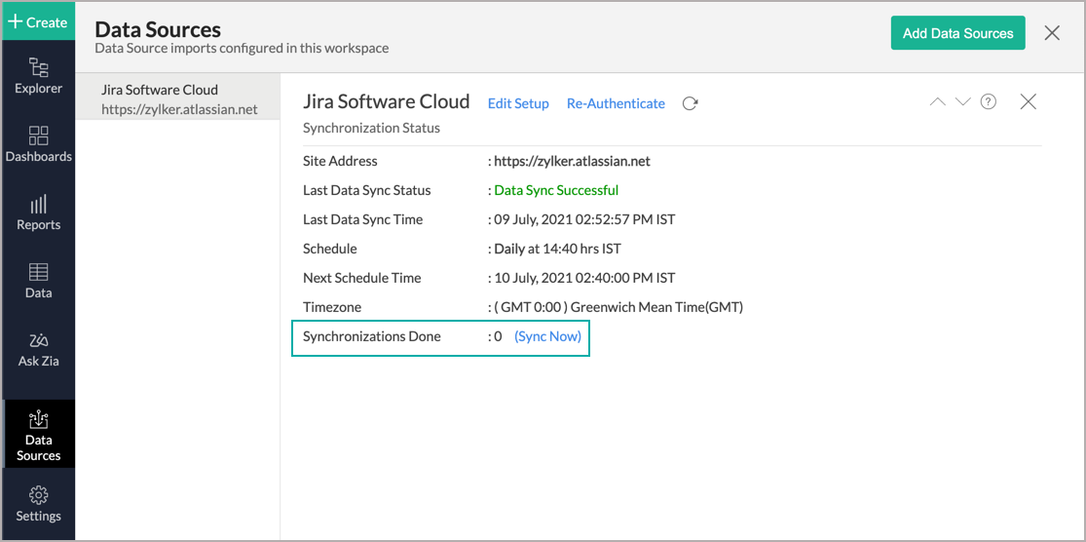
Task: Open the Explorer sidebar item
Action: tap(38, 76)
